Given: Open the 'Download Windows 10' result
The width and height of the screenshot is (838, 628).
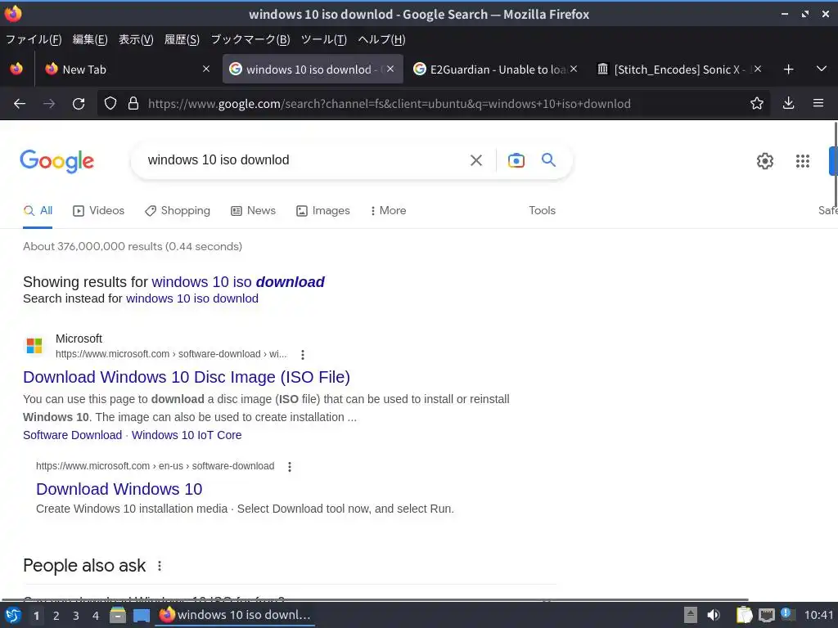Looking at the screenshot, I should coord(119,489).
